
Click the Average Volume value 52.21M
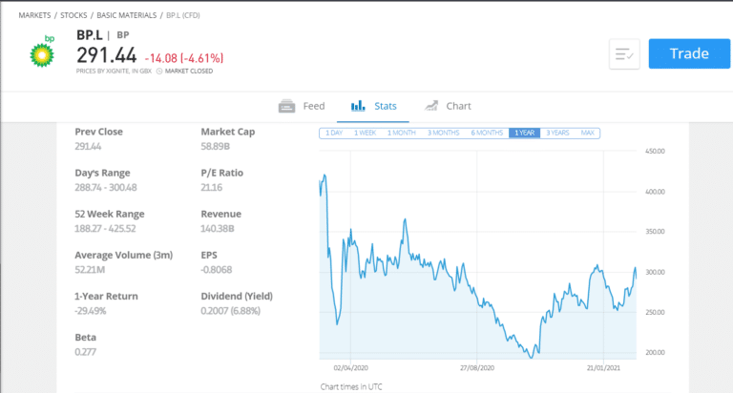pyautogui.click(x=90, y=270)
